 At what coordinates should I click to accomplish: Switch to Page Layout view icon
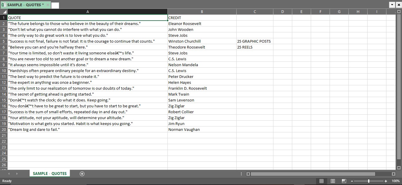pos(333,181)
